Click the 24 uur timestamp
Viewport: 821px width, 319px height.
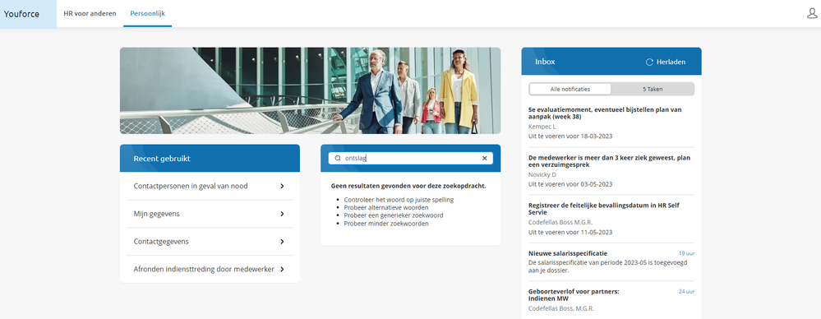686,291
